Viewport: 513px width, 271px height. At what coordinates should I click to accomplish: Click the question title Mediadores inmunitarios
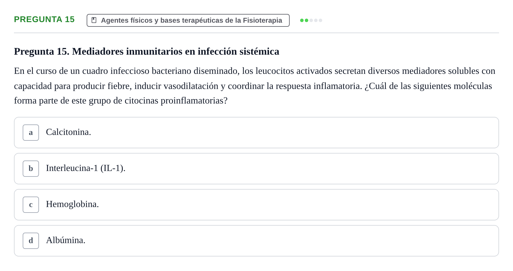[x=147, y=51]
